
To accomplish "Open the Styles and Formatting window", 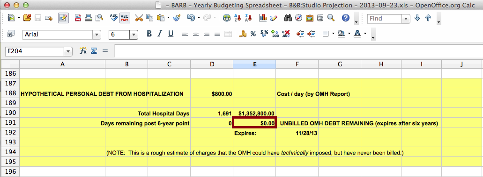I will click(x=11, y=34).
